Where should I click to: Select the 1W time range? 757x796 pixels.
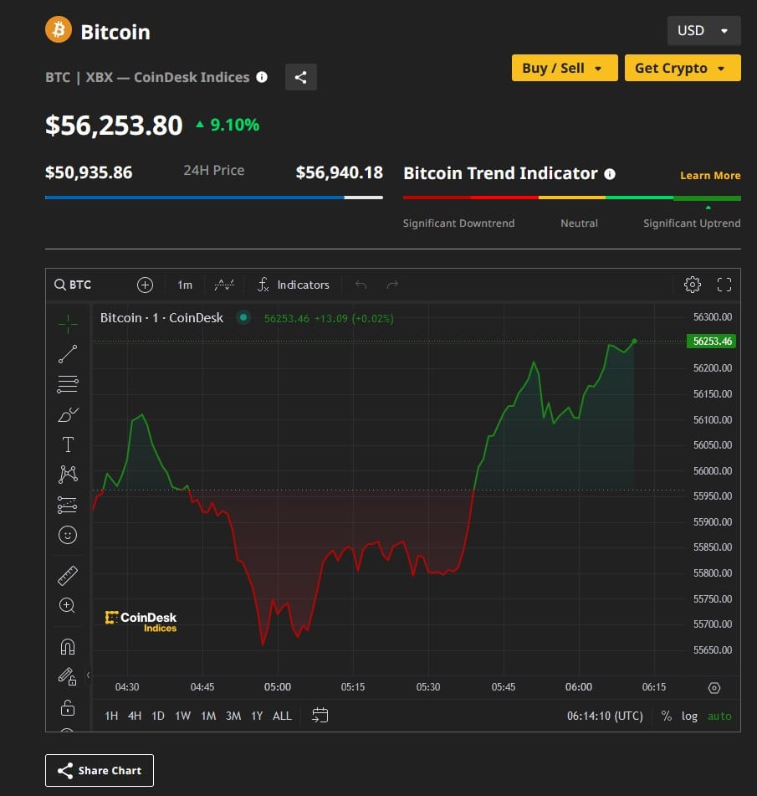click(182, 716)
